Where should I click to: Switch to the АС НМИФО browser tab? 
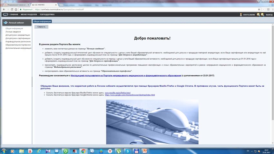[44, 5]
